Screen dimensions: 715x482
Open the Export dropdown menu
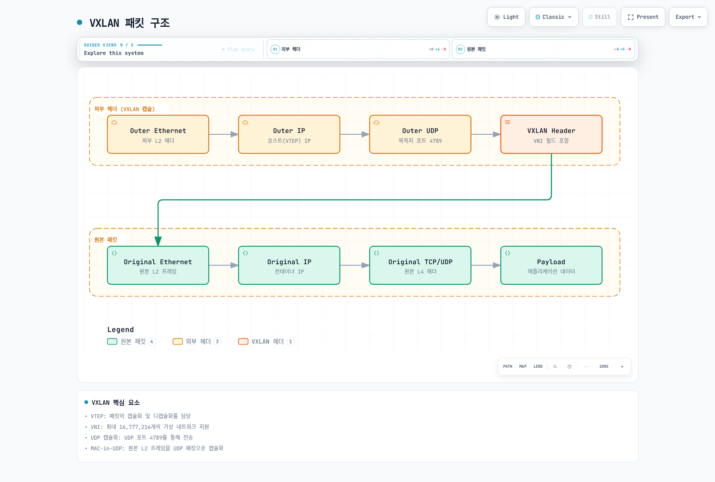(x=688, y=17)
